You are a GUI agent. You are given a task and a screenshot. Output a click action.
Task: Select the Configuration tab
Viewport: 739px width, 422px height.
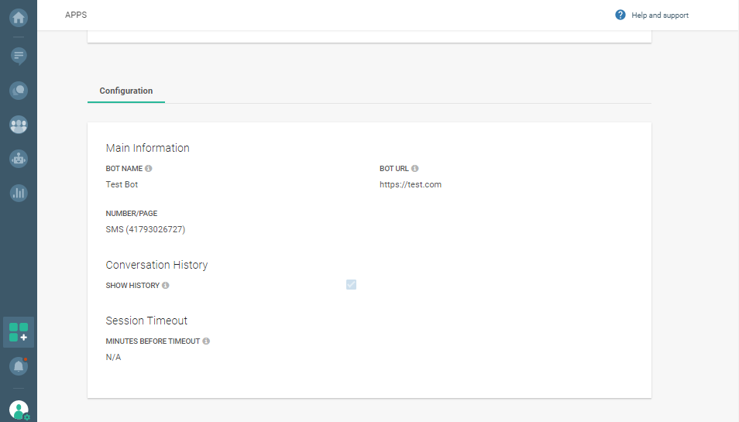(126, 91)
